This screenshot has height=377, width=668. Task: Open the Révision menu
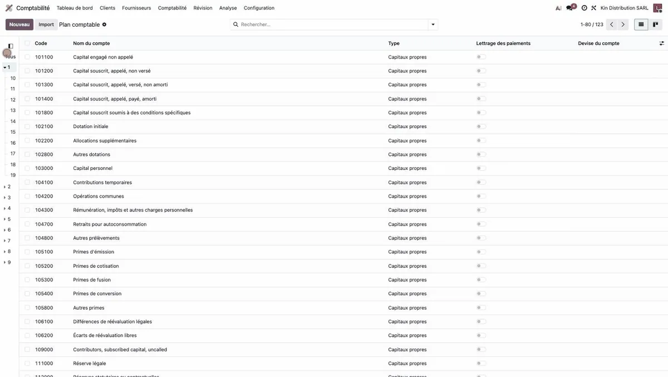point(203,8)
